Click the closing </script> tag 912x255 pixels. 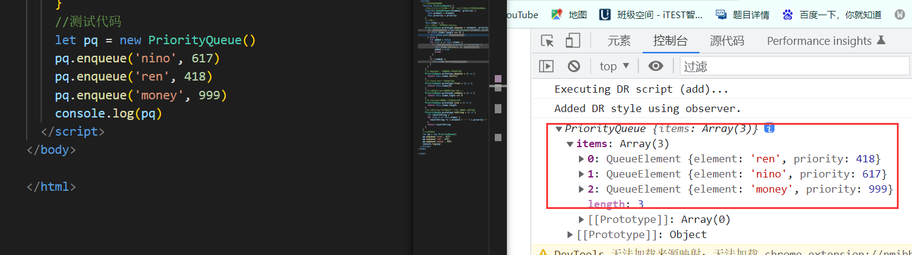(x=73, y=131)
